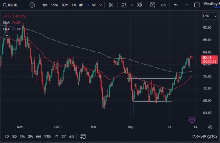220x143 pixels.
Task: Set the date range to 5D
Action: (14, 136)
